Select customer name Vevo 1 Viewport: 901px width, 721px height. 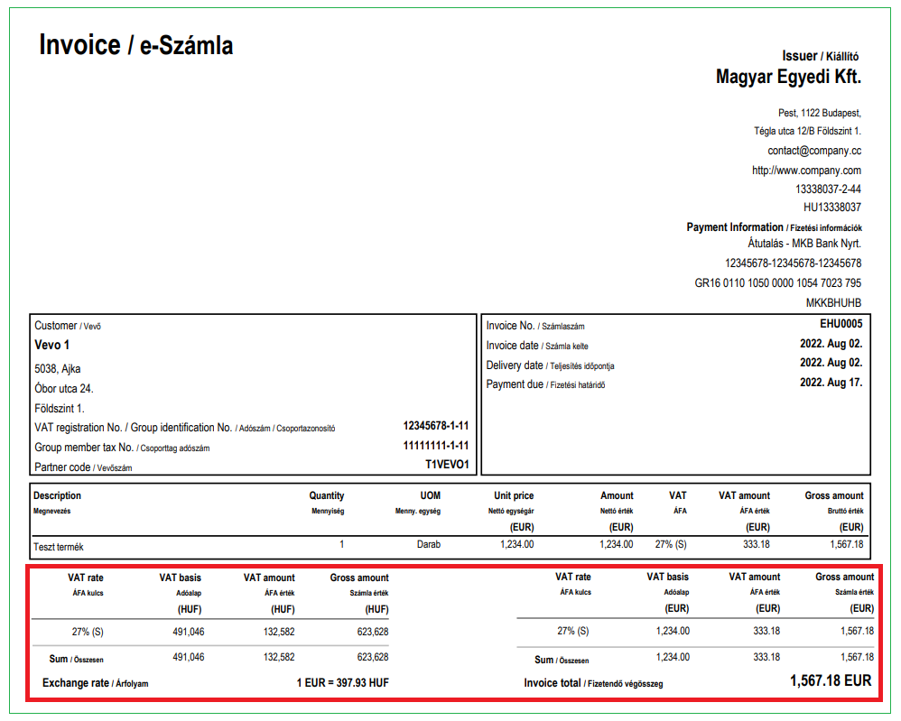(x=51, y=345)
